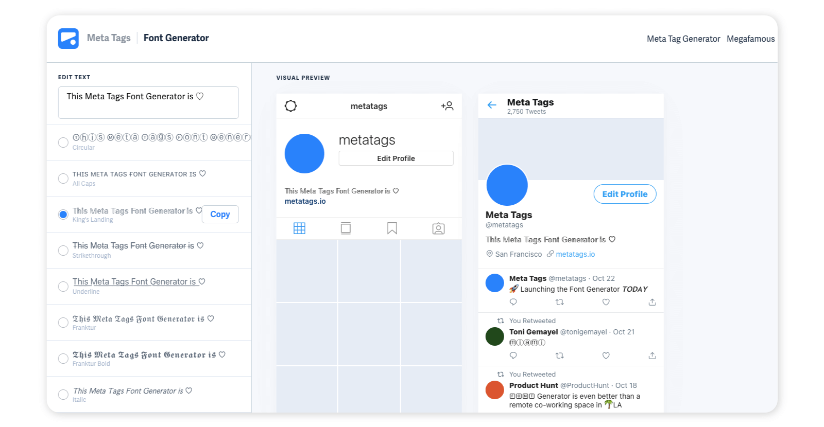Open the Instagram bookmark saved tab icon
The width and height of the screenshot is (824, 427).
[x=392, y=228]
